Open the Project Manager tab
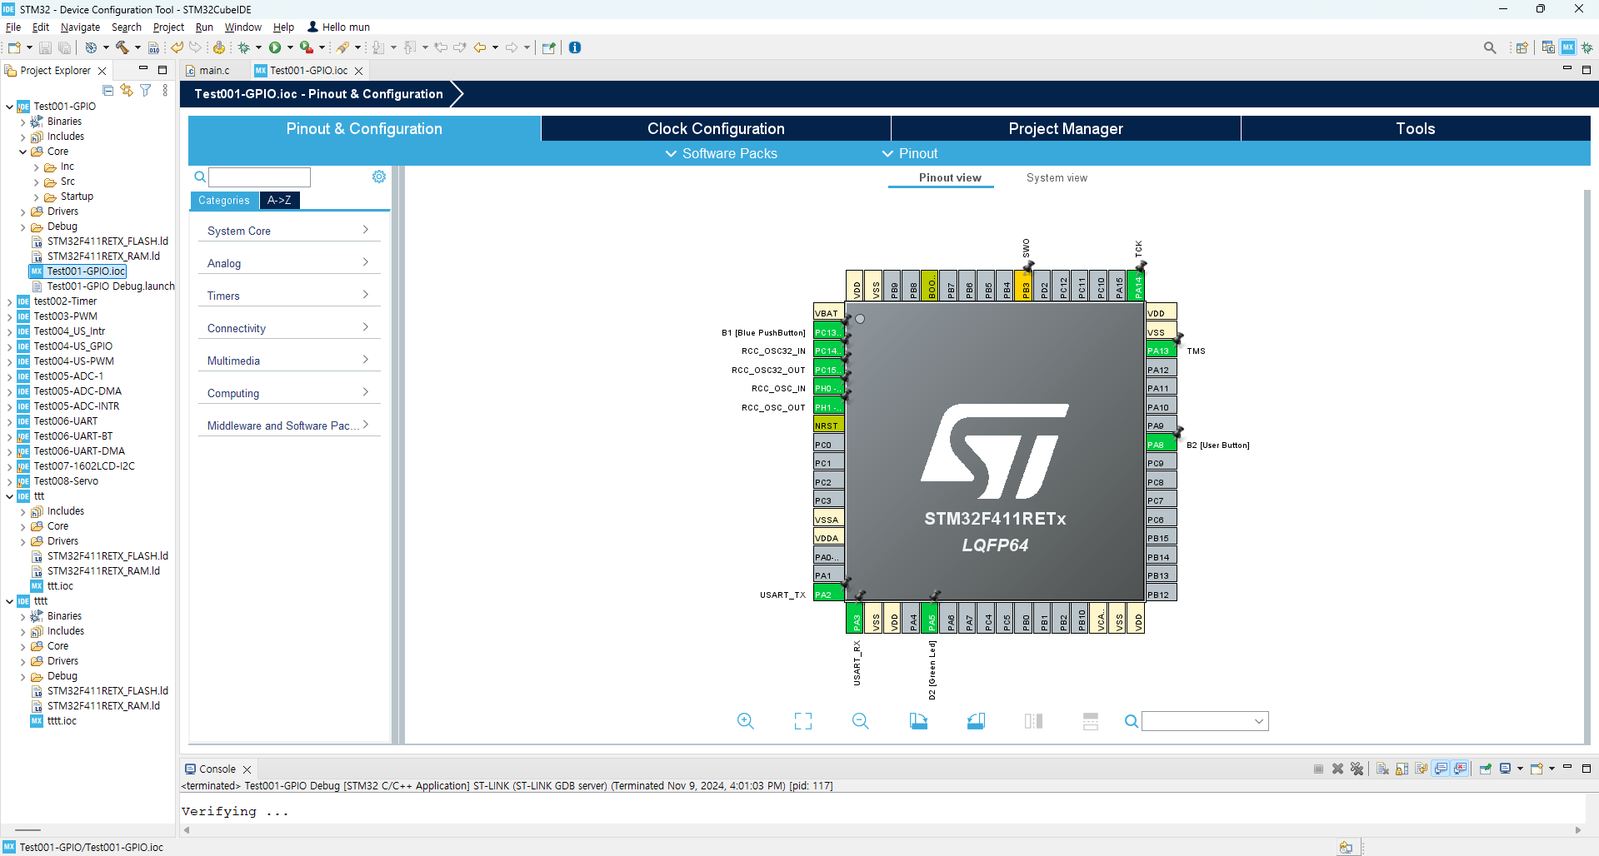The width and height of the screenshot is (1599, 856). pyautogui.click(x=1066, y=128)
